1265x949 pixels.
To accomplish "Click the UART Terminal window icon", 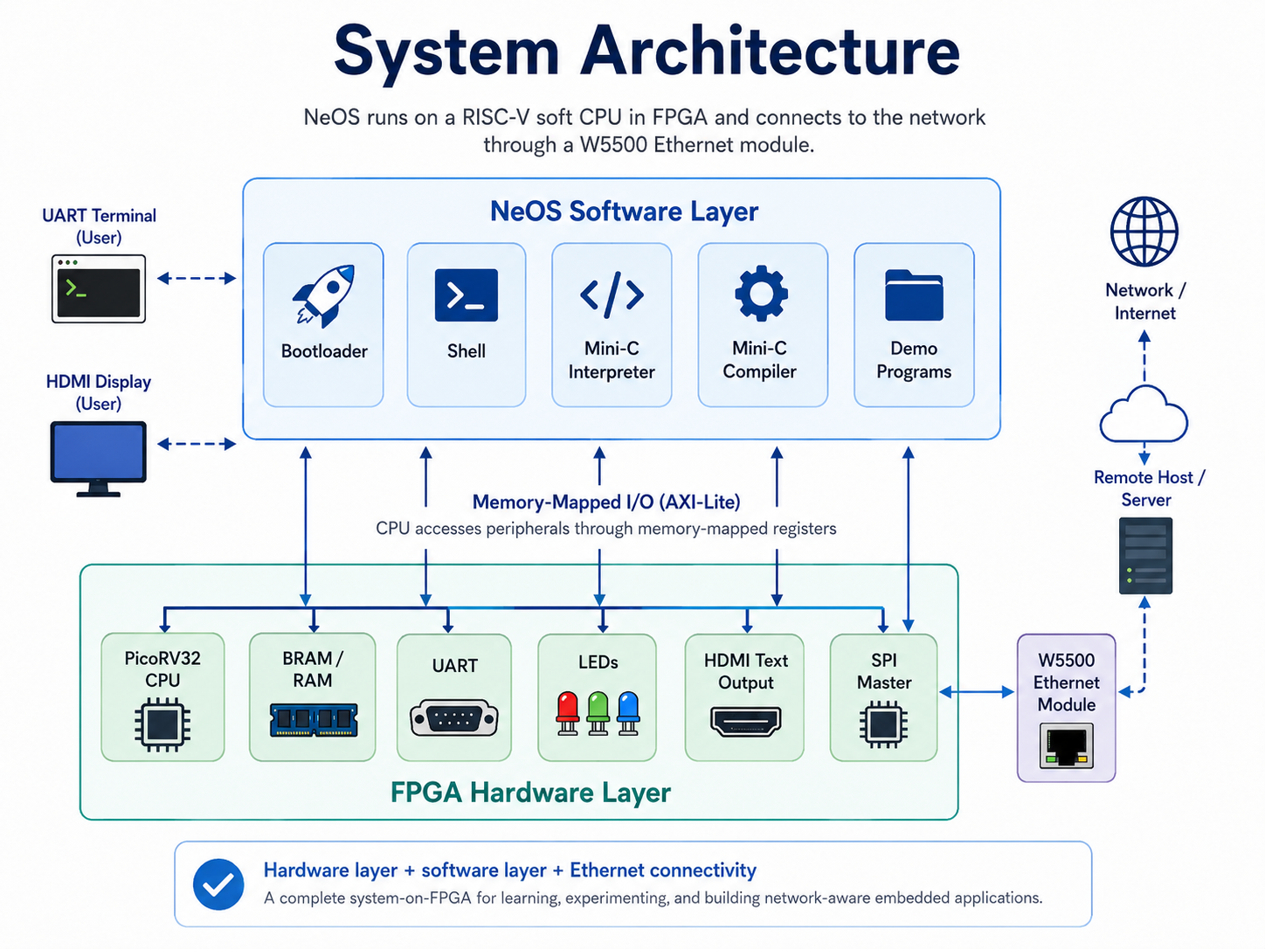I will click(x=99, y=289).
